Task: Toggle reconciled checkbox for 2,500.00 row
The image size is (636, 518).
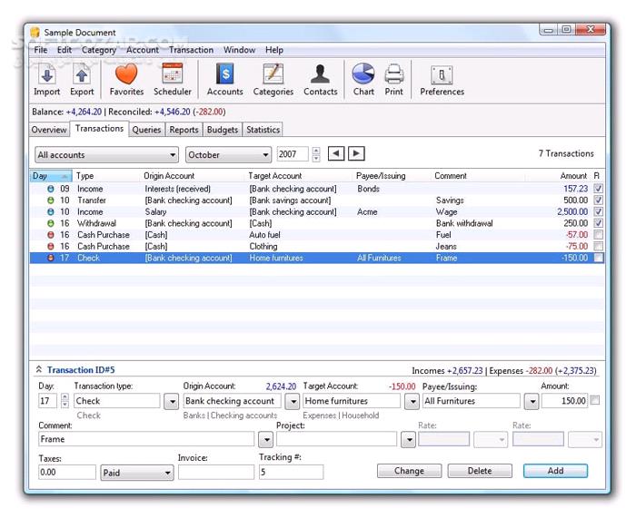Action: 598,211
